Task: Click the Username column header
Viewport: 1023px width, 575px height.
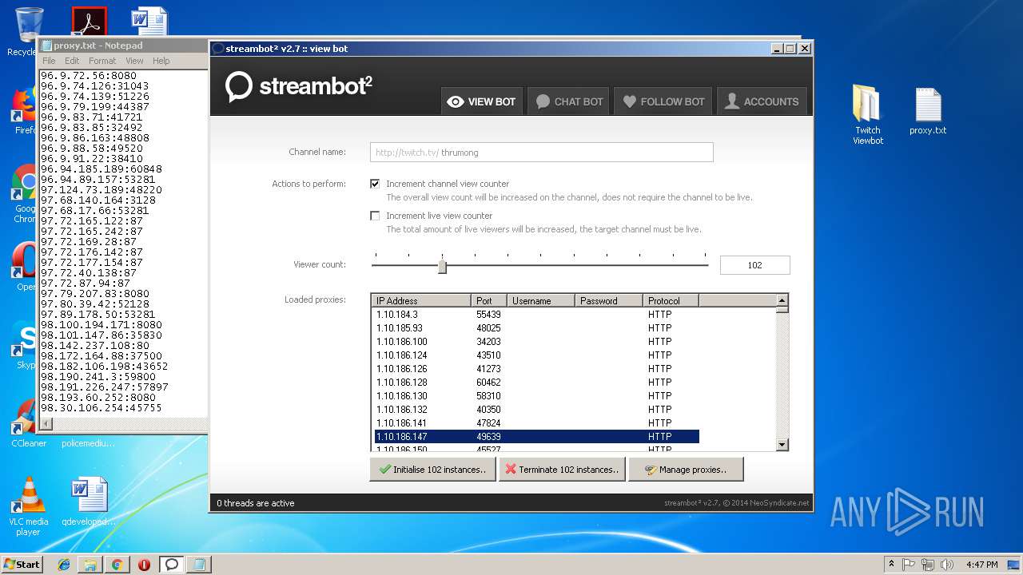Action: pyautogui.click(x=541, y=300)
